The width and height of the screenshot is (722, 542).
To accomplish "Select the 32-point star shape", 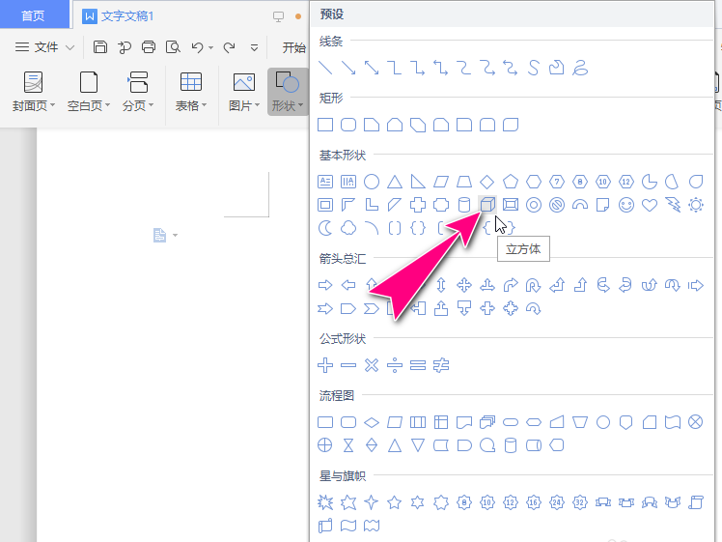I will [x=580, y=502].
